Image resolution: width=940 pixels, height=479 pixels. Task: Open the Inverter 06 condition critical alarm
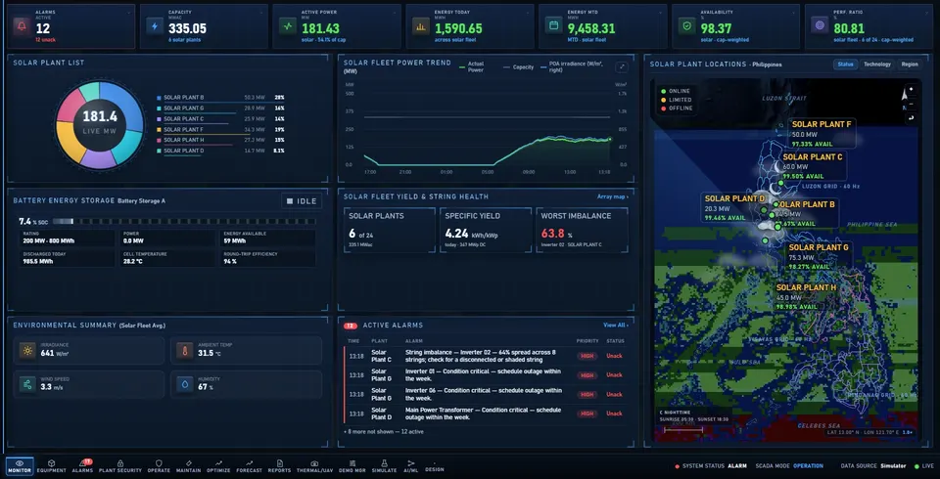click(487, 395)
